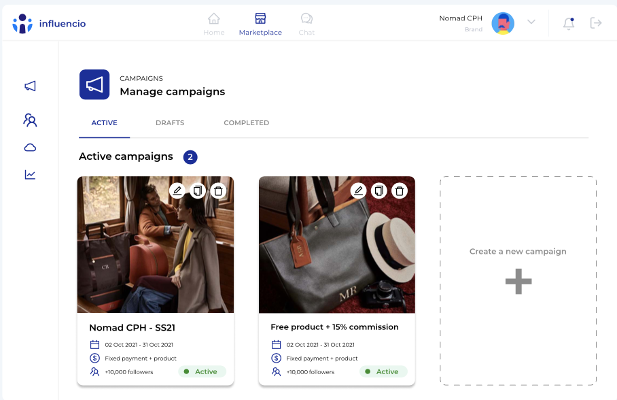Viewport: 617px width, 400px height.
Task: Copy the Free product + 15% commission campaign
Action: tap(379, 190)
